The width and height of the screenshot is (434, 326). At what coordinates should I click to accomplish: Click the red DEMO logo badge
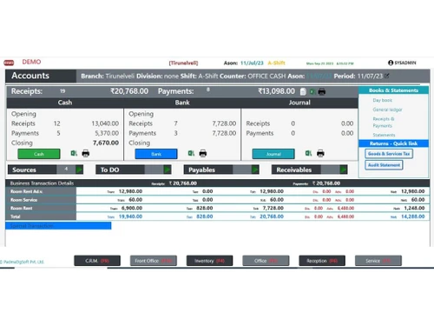click(x=9, y=63)
